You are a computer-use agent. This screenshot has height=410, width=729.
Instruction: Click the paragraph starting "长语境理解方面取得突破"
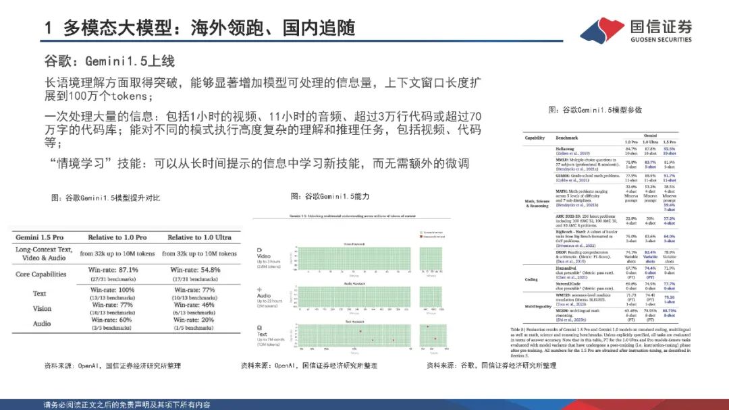point(263,89)
